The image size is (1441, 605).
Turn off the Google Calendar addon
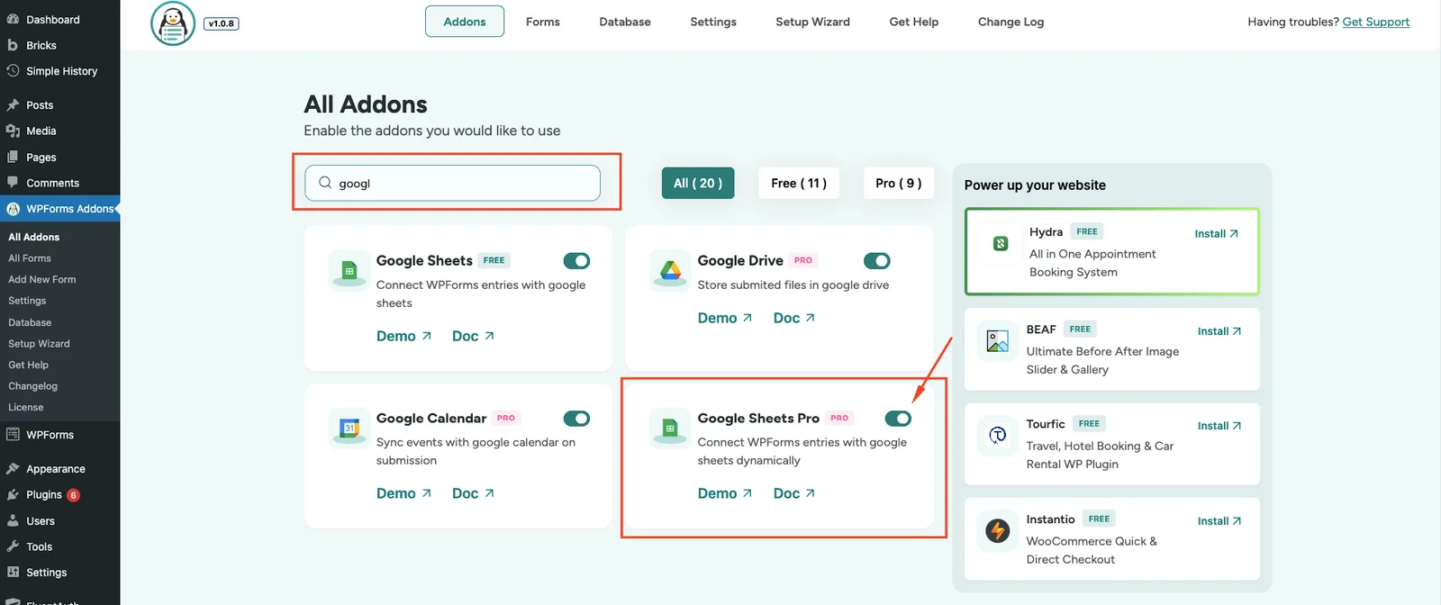tap(576, 419)
